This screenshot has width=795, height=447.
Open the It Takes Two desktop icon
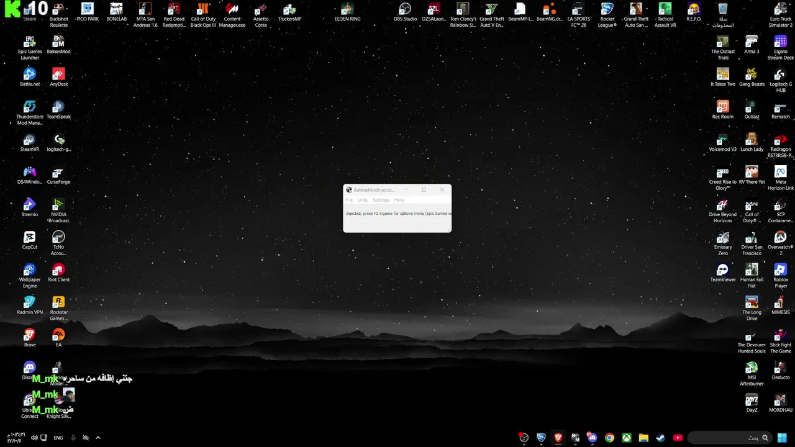(x=723, y=78)
